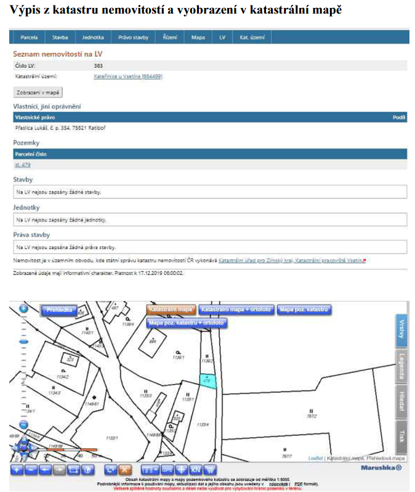Click the nápovědě link below the map
The width and height of the screenshot is (415, 492).
[279, 484]
